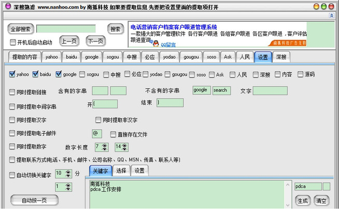Click the 结束 string input field
Viewport: 339px width, 217px height.
pyautogui.click(x=170, y=103)
